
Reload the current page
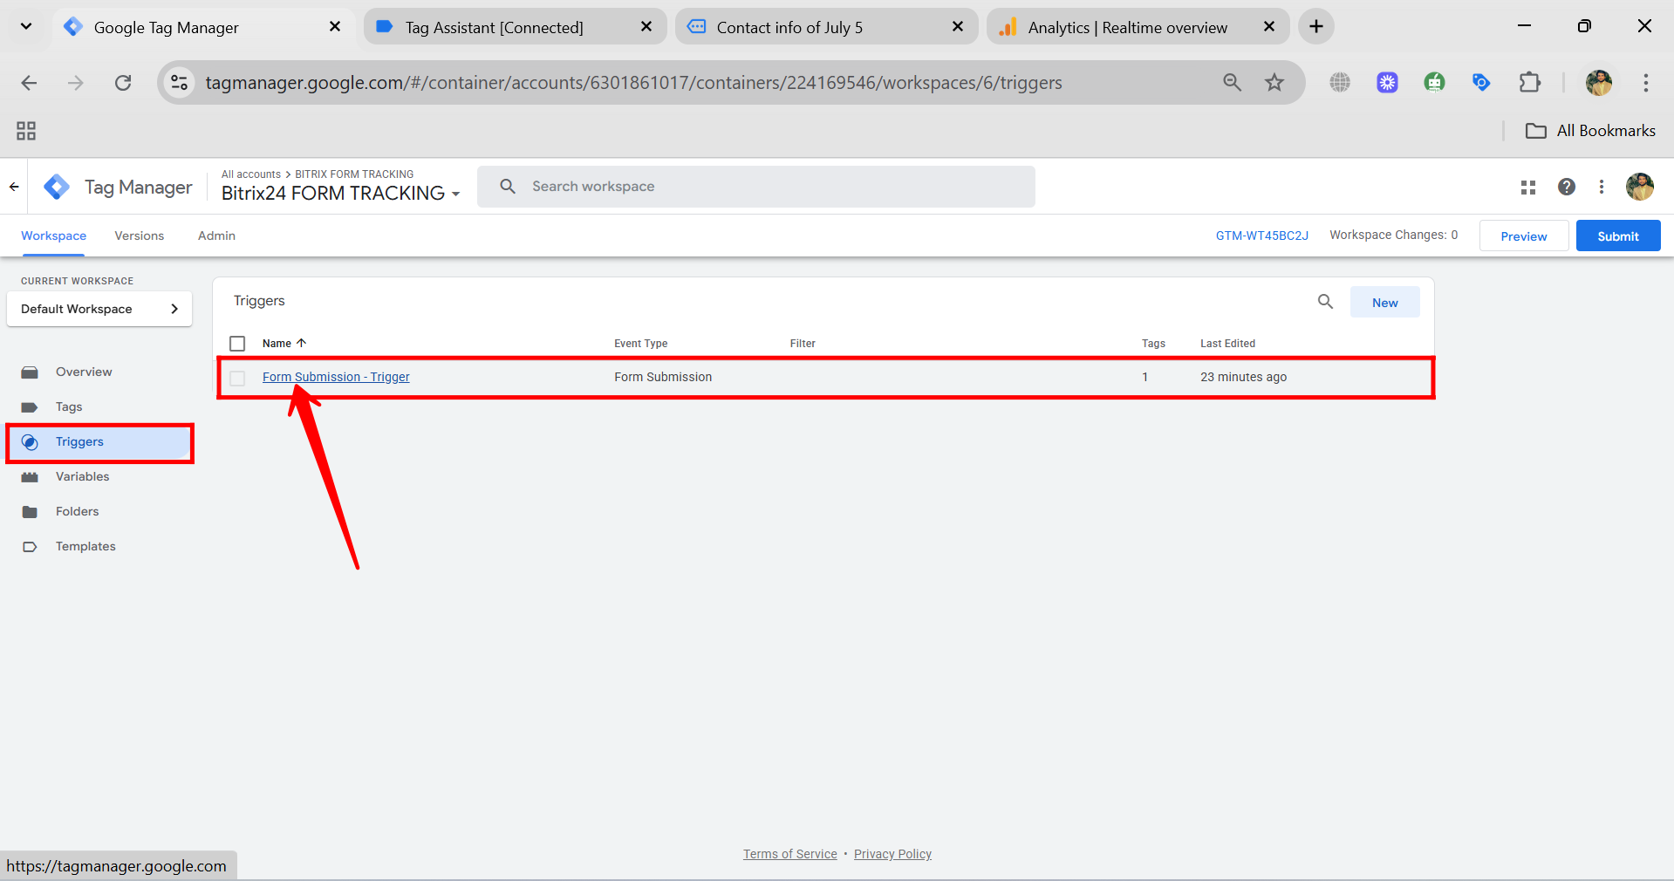tap(123, 83)
